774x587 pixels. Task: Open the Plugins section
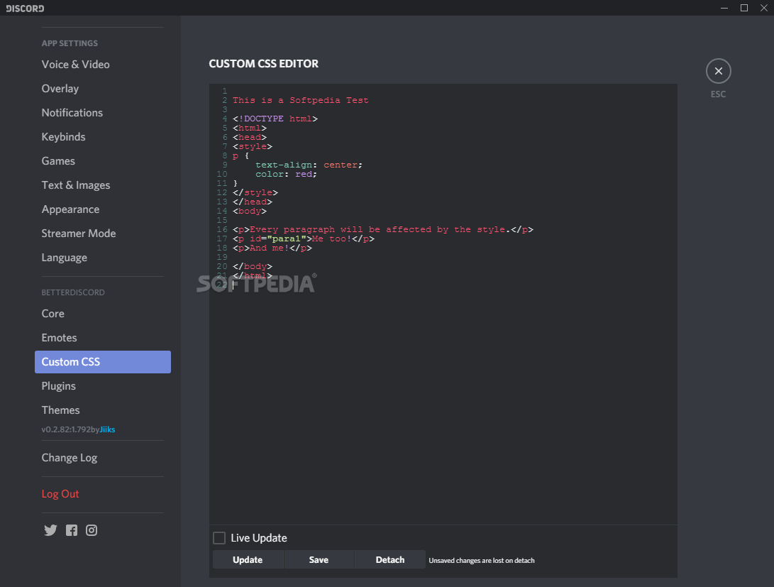[58, 386]
